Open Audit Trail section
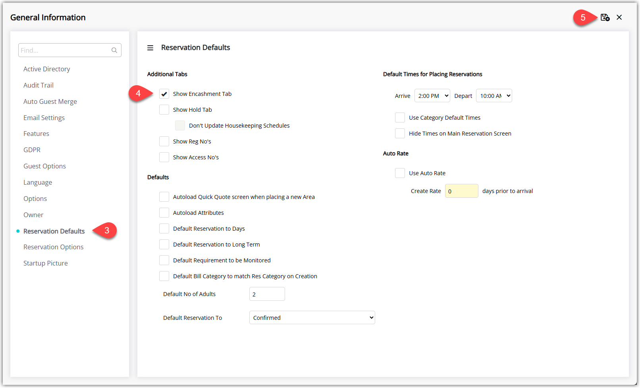640x388 pixels. point(39,85)
